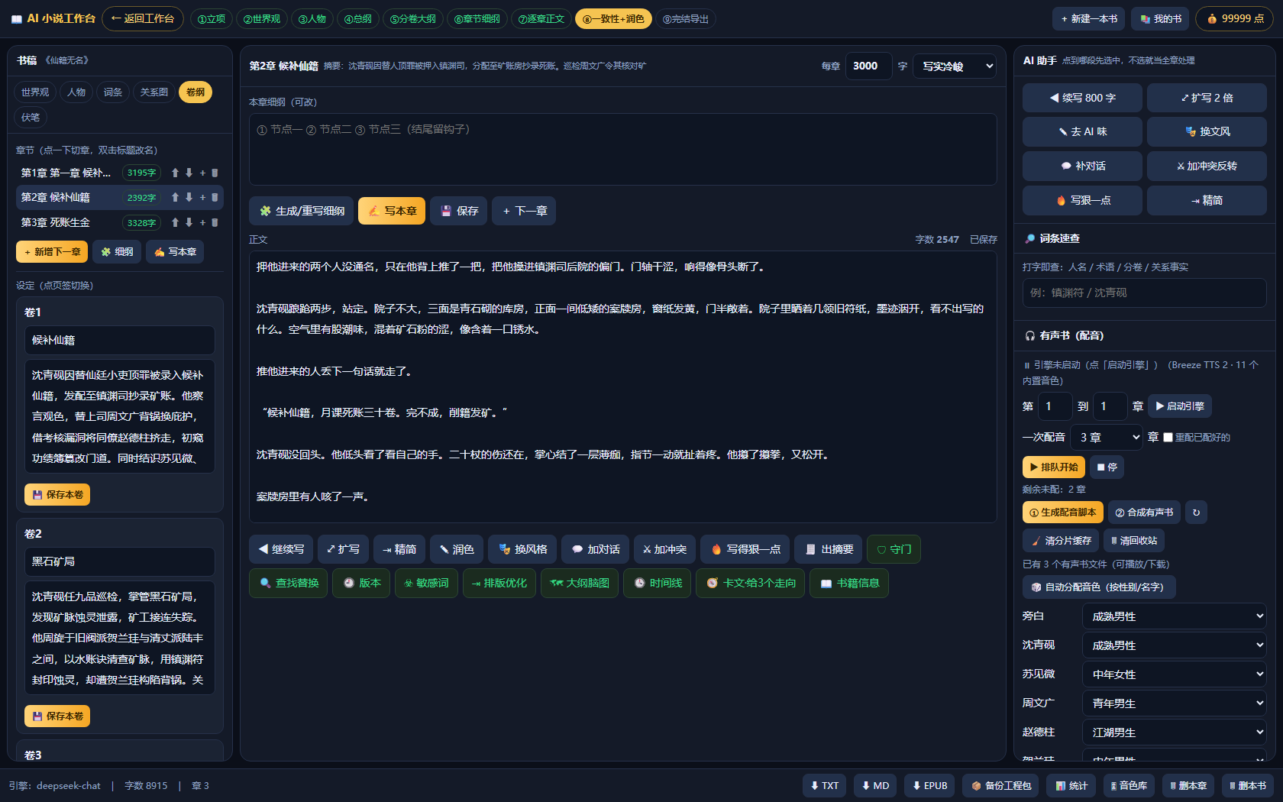Click the 生成/重写细纲 button
Screen dimensions: 1283x802
[302, 211]
